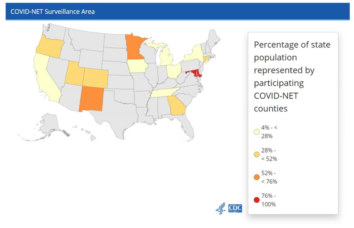Click the 28% - <52% legend swatch
Image resolution: width=354 pixels, height=228 pixels.
click(257, 155)
